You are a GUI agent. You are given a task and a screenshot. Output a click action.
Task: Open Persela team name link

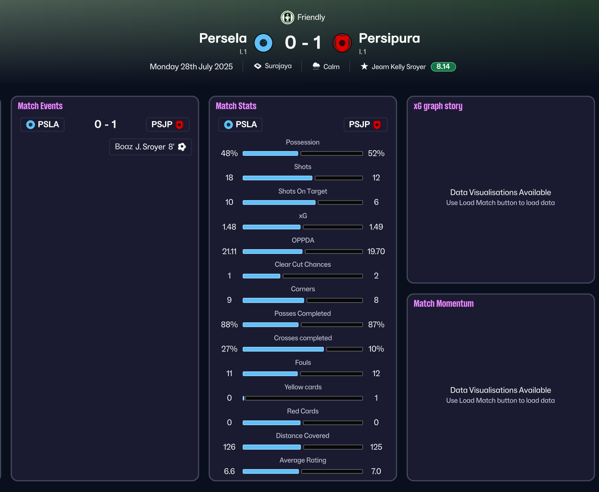pyautogui.click(x=223, y=38)
